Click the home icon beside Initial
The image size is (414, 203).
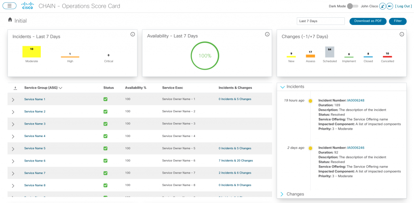(10, 20)
